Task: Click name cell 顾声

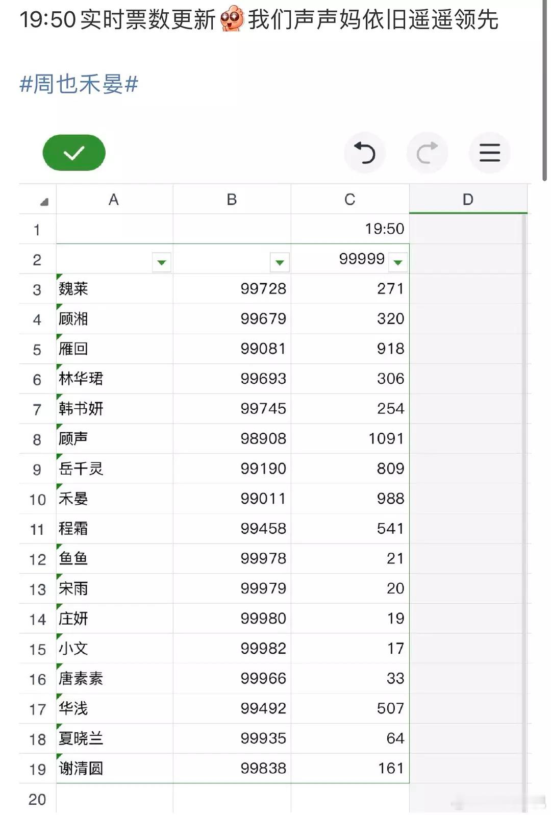Action: [x=114, y=439]
